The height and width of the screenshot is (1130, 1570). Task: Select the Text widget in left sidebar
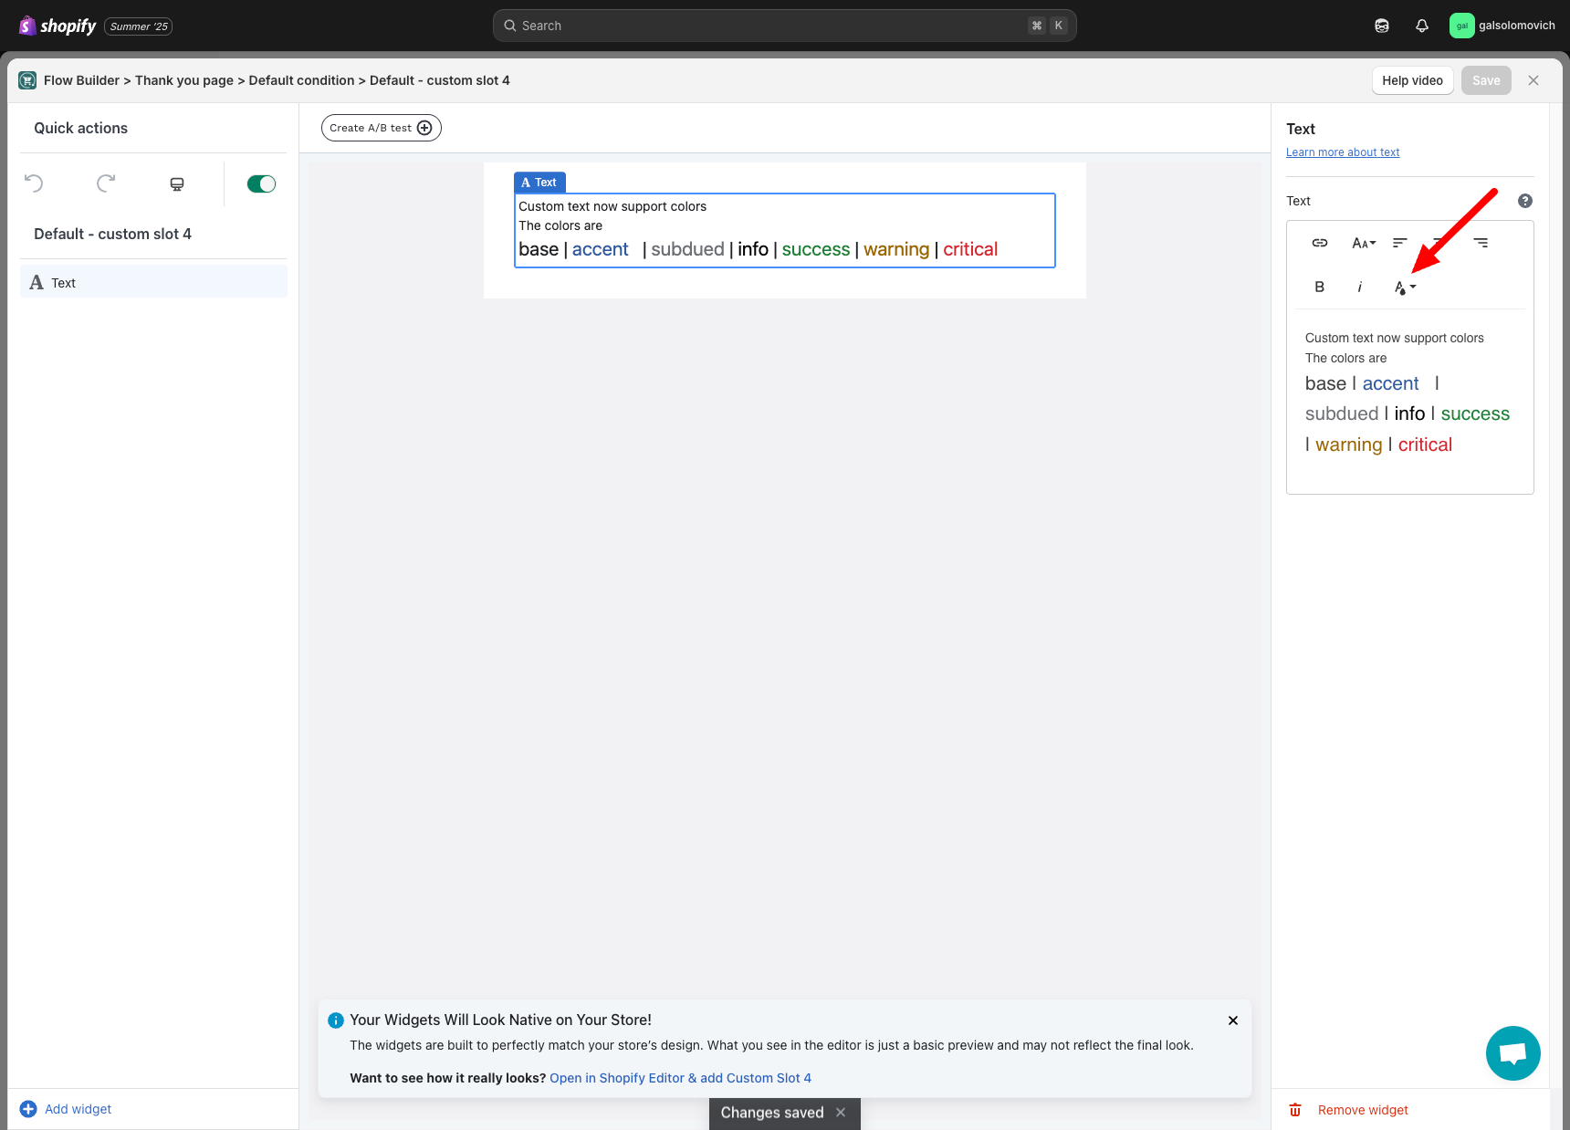pos(153,283)
